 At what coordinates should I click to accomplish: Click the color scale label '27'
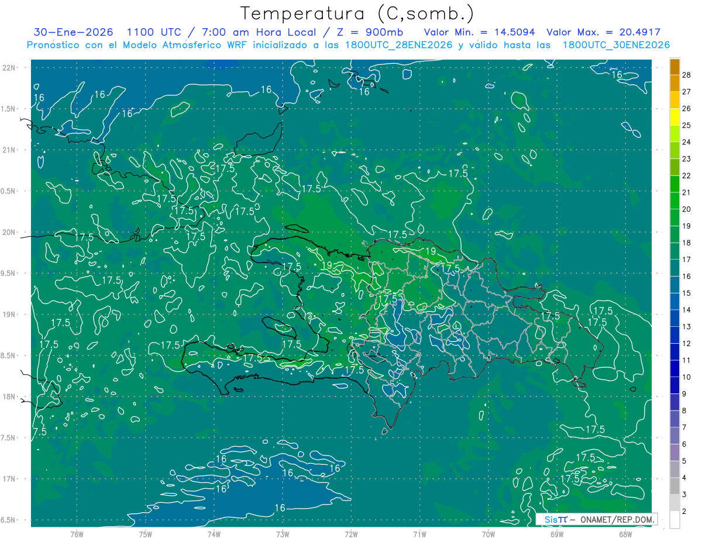coord(686,91)
